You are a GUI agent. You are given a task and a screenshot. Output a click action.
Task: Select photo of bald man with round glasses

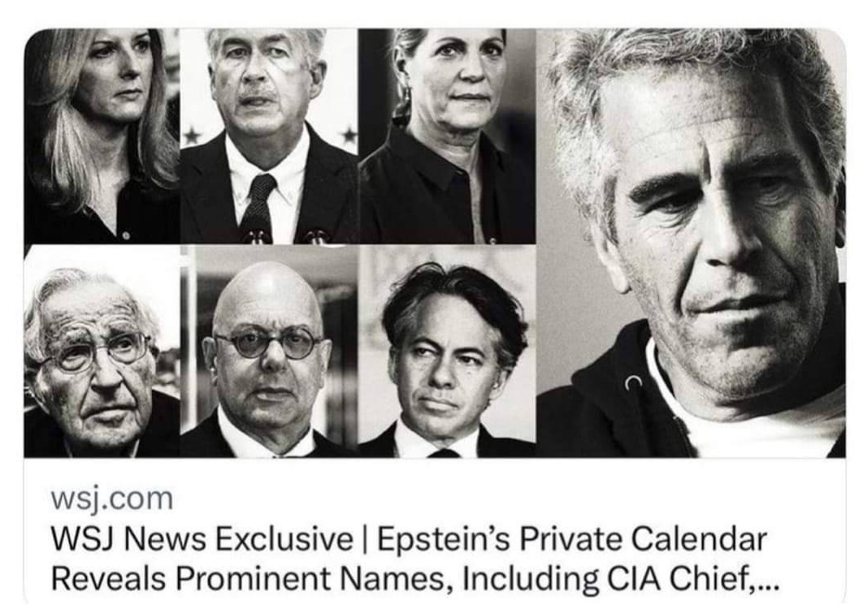(269, 351)
